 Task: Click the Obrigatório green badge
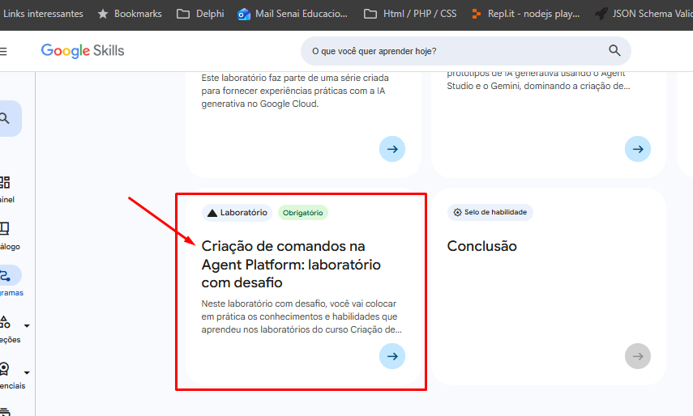[303, 213]
